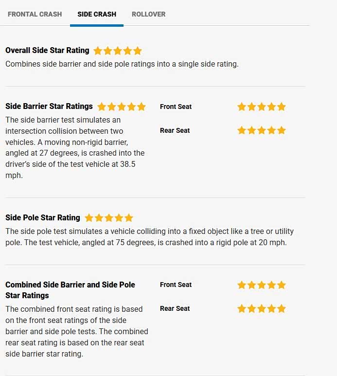The image size is (337, 376).
Task: Click the Side Barrier Star Ratings heading stars
Action: [121, 107]
